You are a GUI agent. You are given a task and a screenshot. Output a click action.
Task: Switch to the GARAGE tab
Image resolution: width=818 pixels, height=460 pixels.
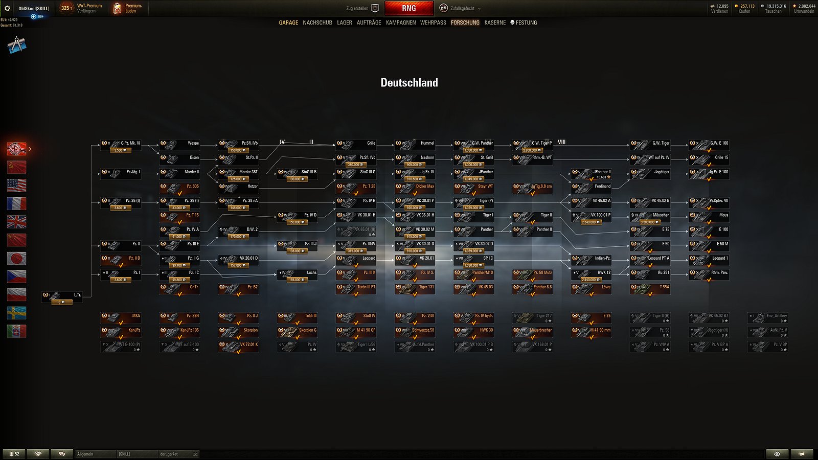coord(288,22)
